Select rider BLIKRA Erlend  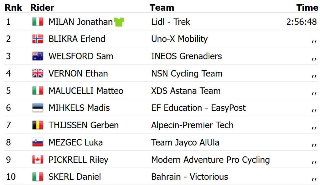tap(77, 39)
